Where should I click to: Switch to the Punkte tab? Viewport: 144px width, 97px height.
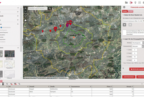click(125, 11)
